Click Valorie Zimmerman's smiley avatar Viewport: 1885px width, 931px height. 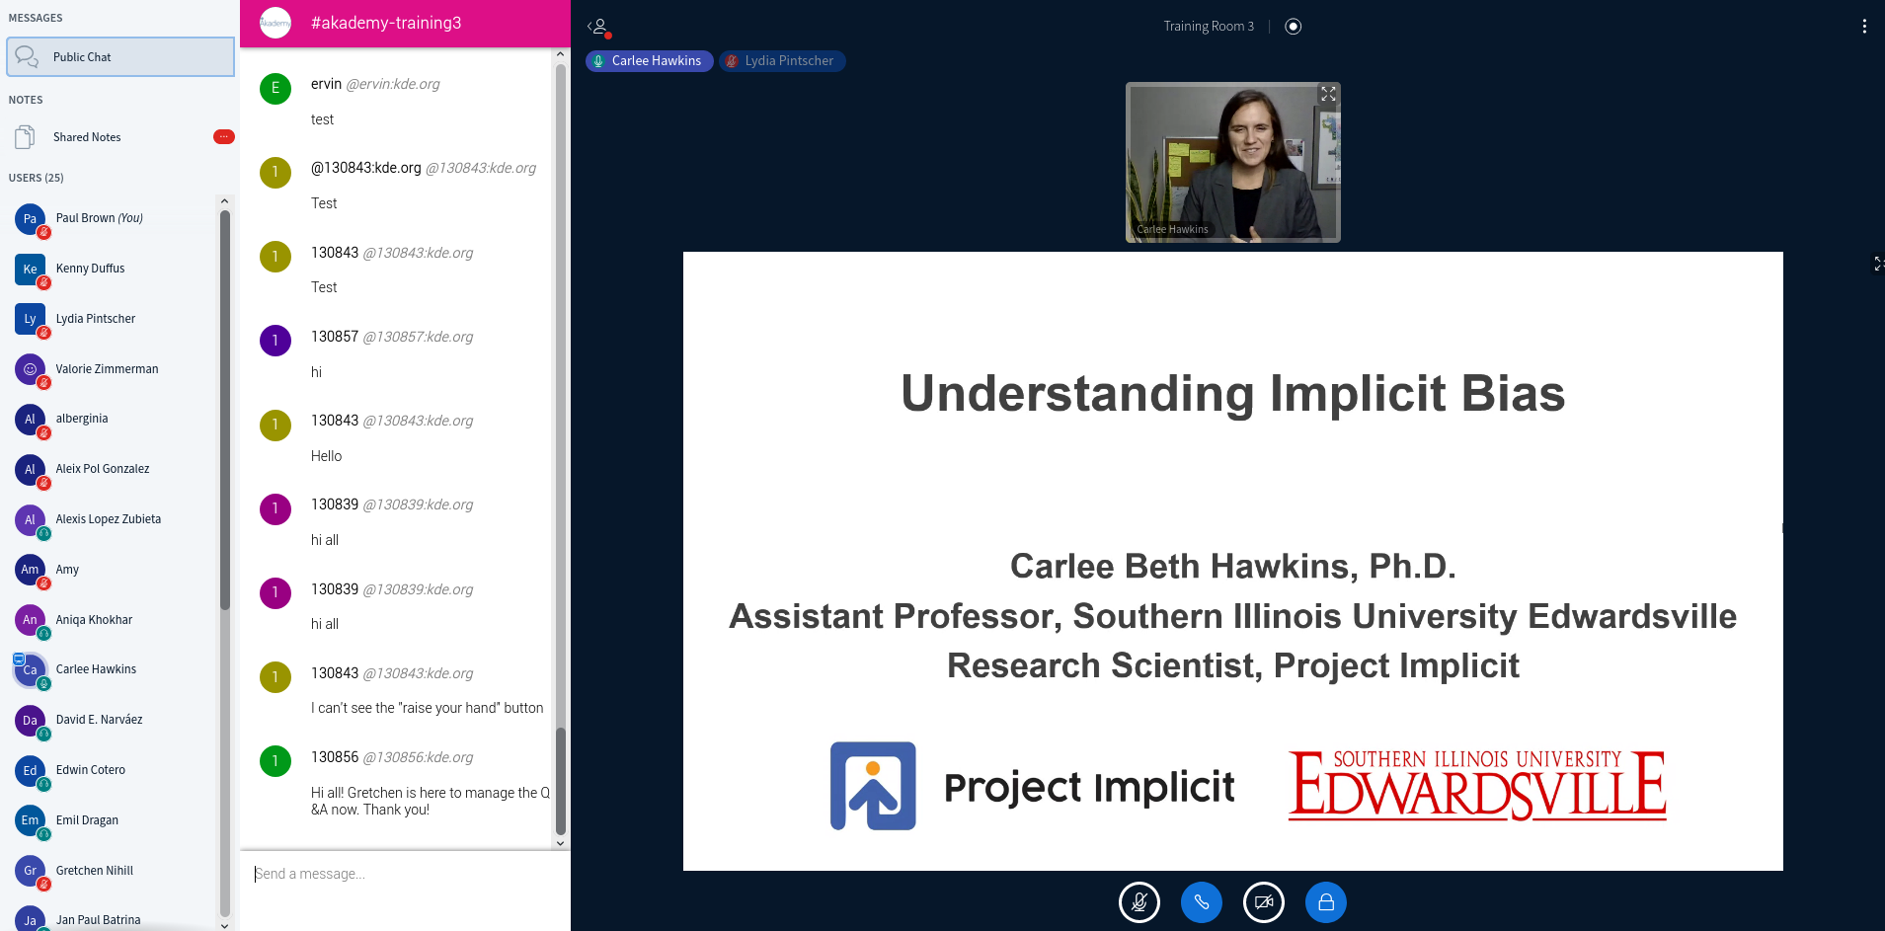(x=31, y=369)
